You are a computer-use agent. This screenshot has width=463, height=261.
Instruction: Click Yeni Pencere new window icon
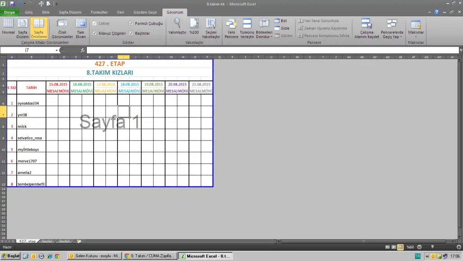coord(231,28)
